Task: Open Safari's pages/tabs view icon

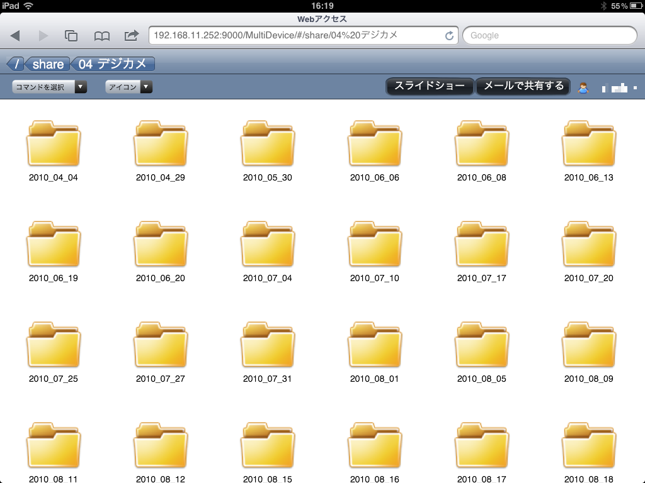Action: point(71,36)
